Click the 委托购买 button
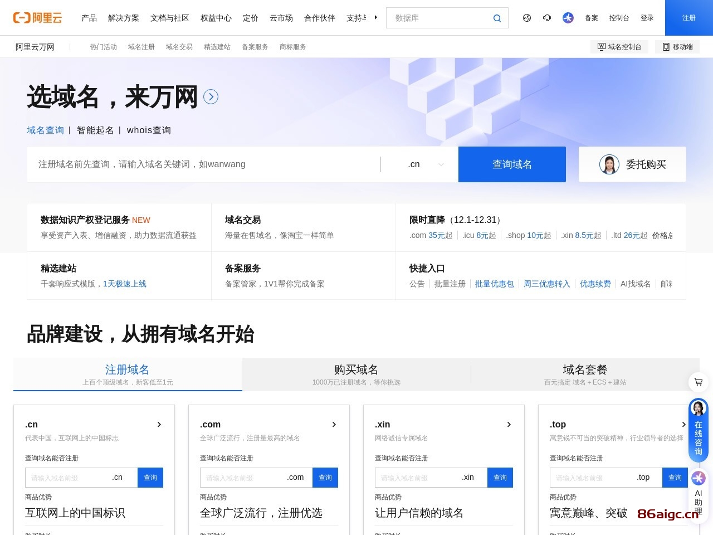The image size is (713, 535). pyautogui.click(x=632, y=164)
